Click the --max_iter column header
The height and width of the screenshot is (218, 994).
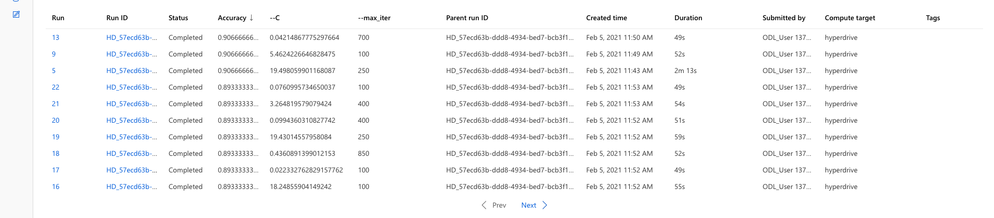[374, 18]
